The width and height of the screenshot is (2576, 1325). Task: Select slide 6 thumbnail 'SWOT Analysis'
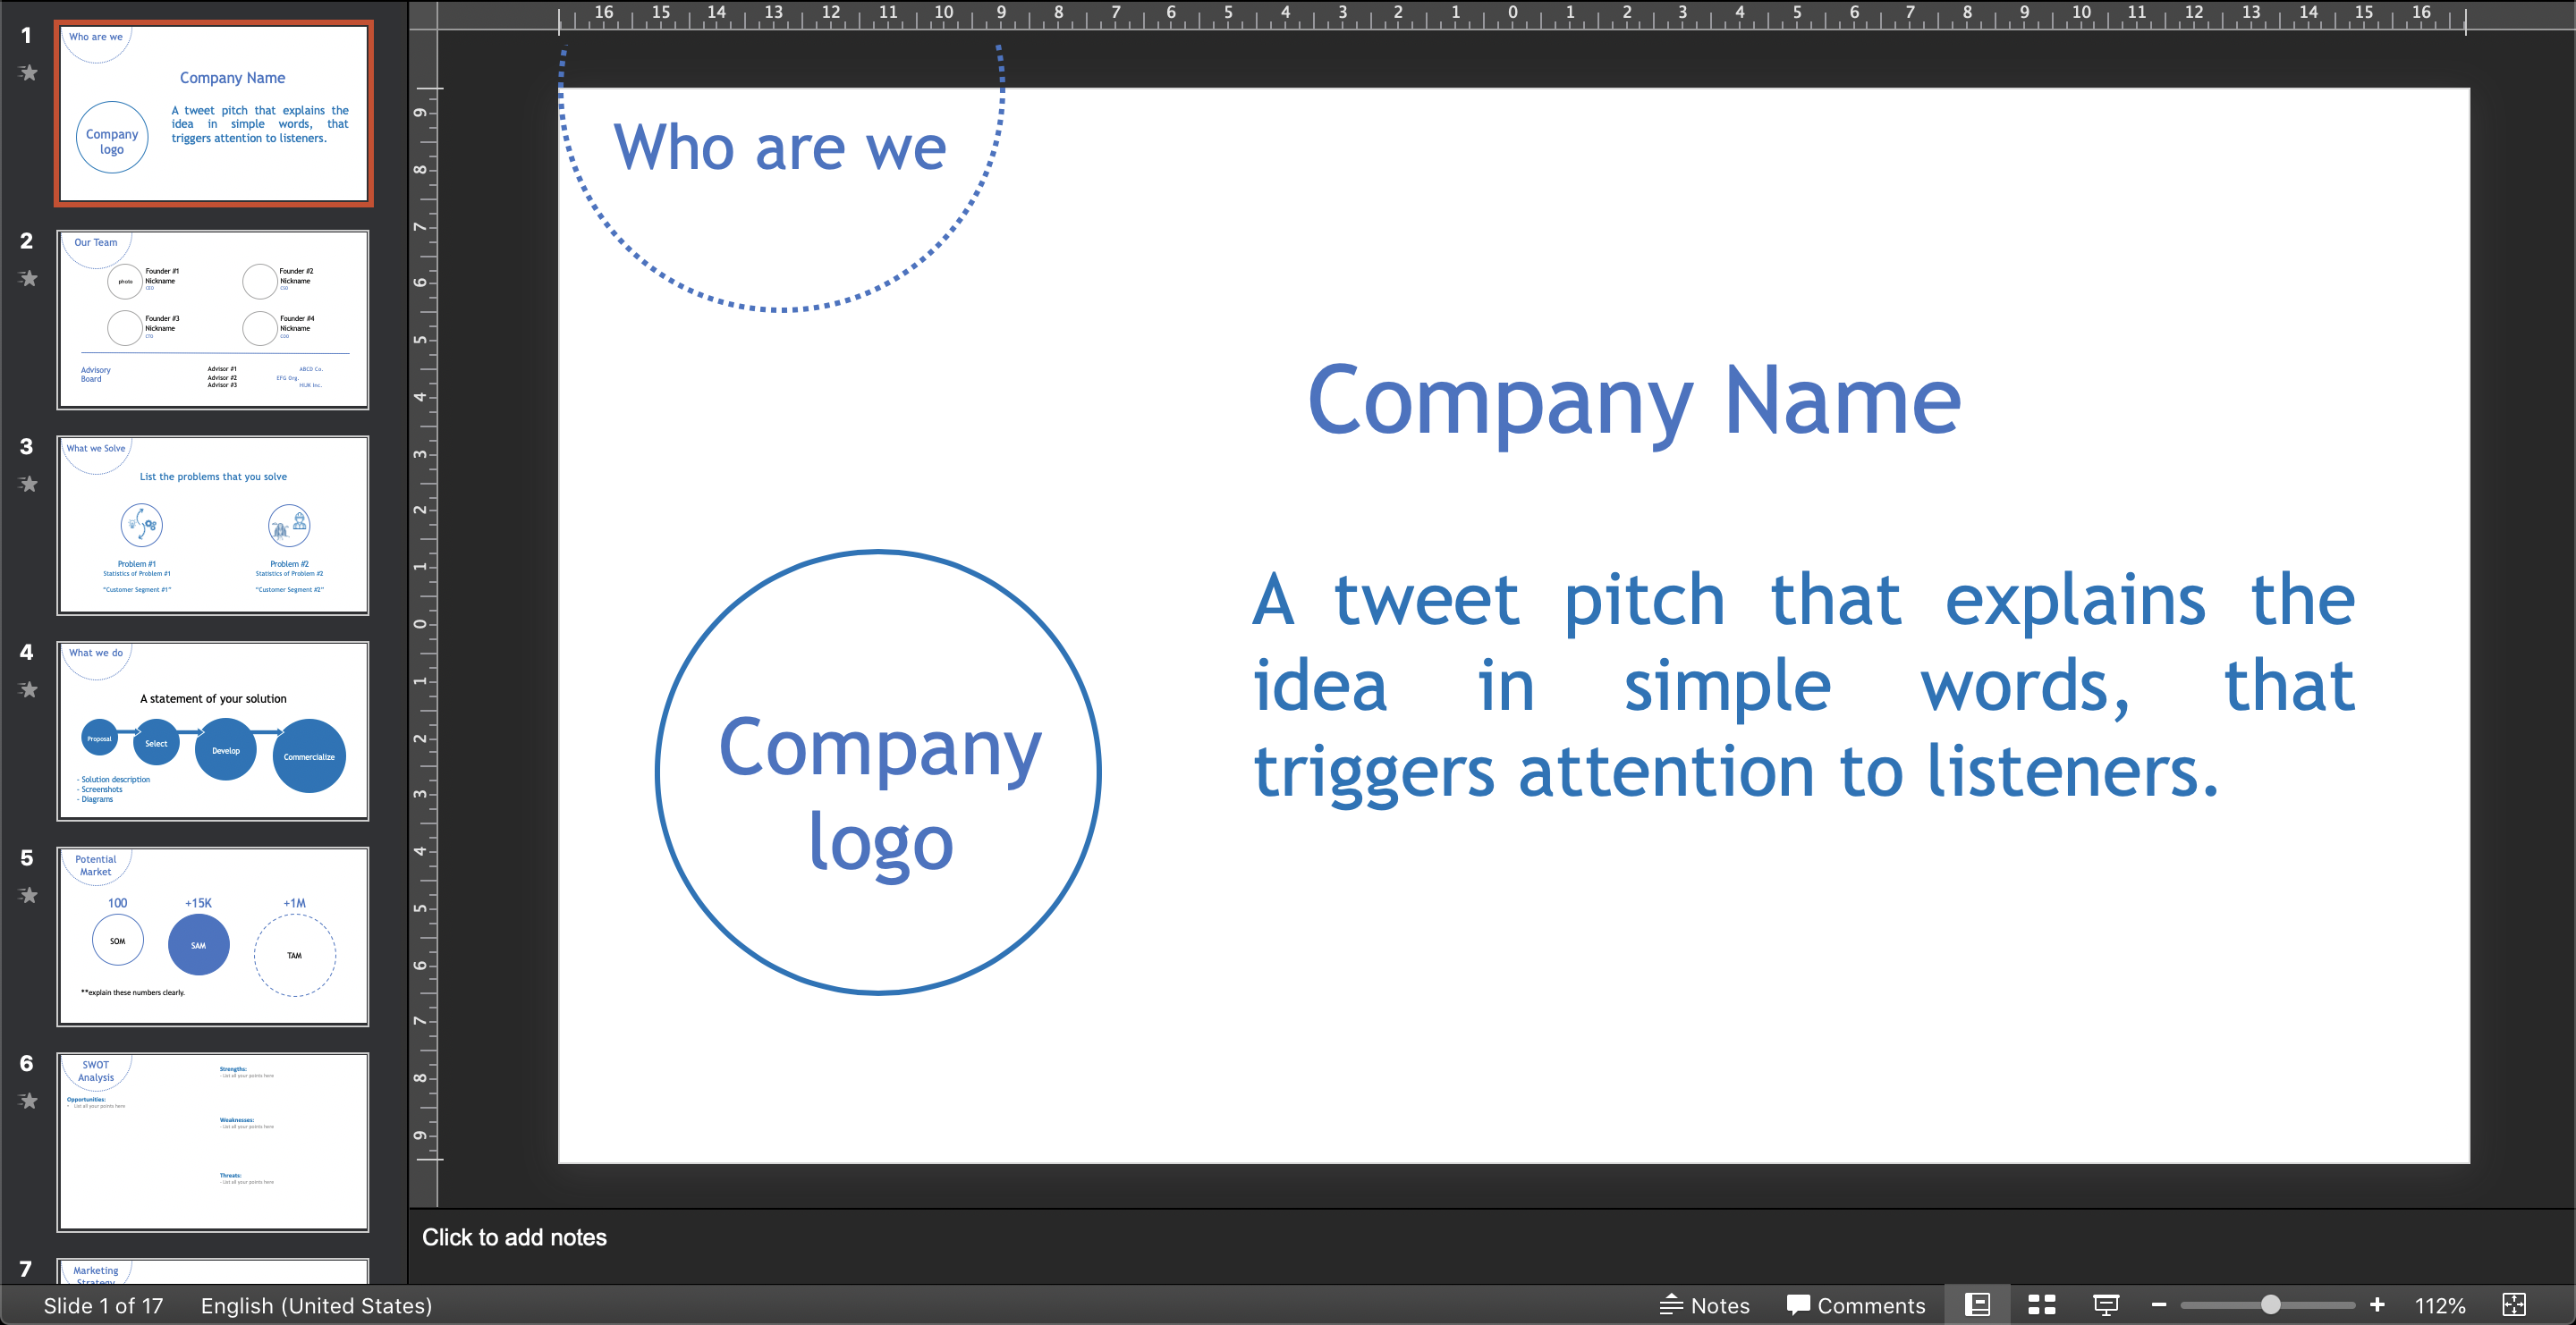[x=213, y=1142]
